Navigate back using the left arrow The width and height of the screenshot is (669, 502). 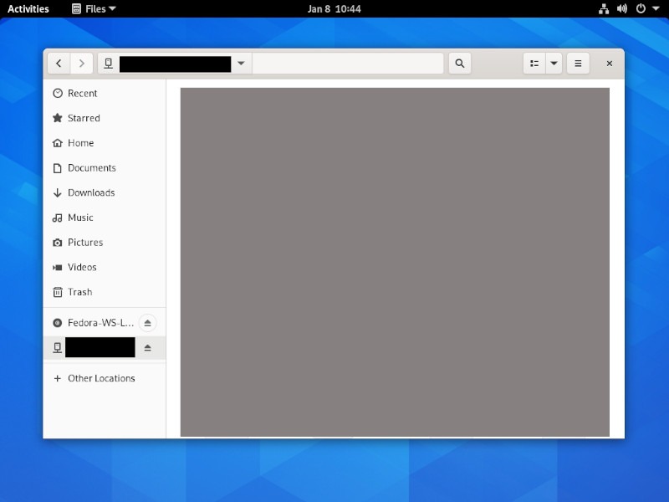pos(59,63)
